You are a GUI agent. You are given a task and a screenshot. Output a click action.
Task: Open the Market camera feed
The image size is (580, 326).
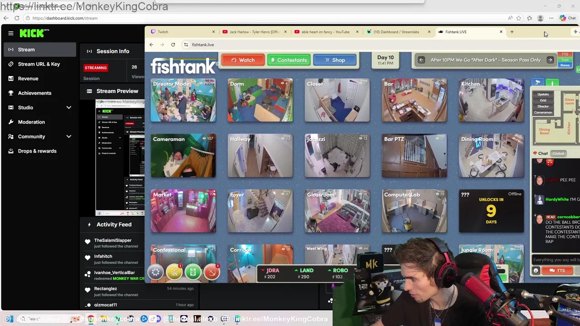(183, 211)
